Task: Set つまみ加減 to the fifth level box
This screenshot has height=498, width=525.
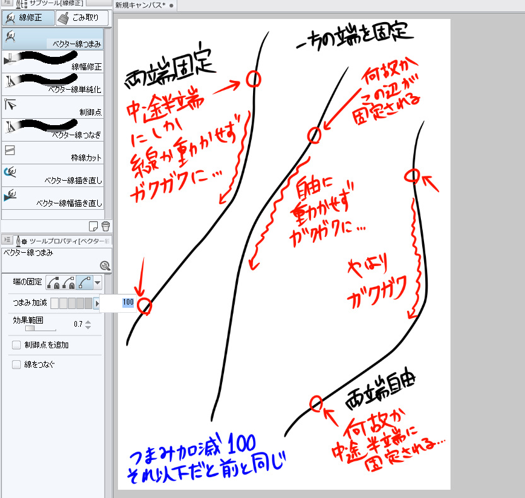Action: [88, 303]
